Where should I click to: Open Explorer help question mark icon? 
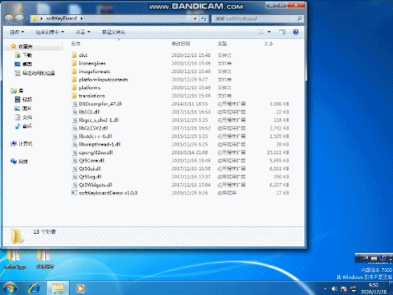295,32
